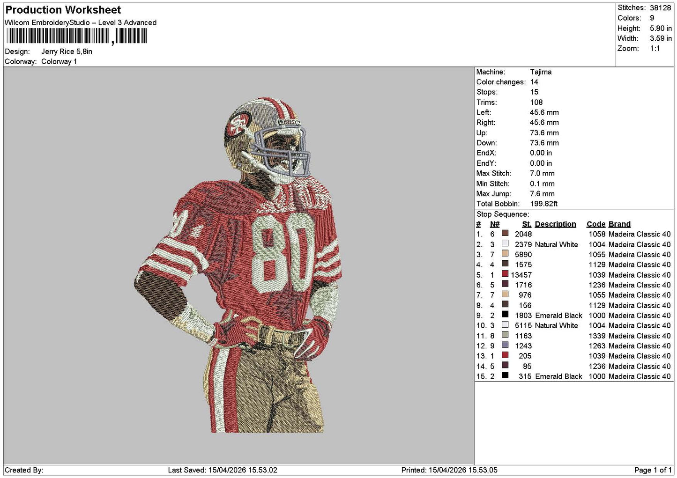
Task: Click the 'Stop Sequence:' label
Action: (503, 214)
